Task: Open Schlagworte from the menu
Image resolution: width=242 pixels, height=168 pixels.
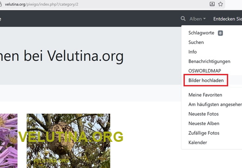Action: coord(201,33)
